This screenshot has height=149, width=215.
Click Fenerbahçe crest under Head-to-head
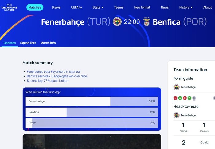click(176, 115)
